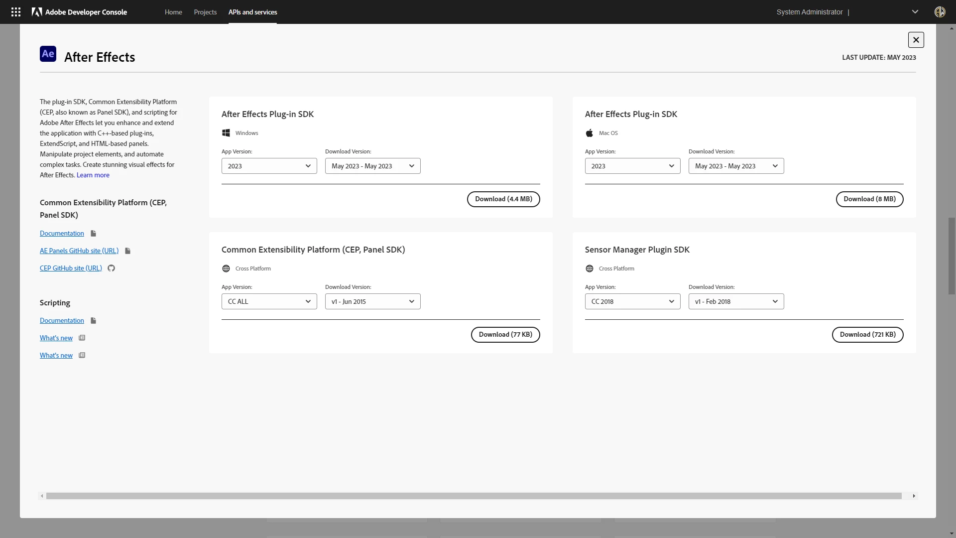
Task: Open the v1 - Feb 2018 download version dropdown
Action: 736,301
